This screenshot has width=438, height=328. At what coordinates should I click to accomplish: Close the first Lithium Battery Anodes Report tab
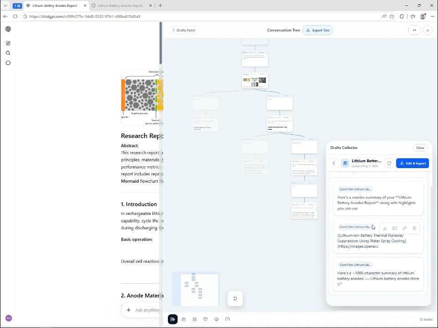(x=85, y=5)
